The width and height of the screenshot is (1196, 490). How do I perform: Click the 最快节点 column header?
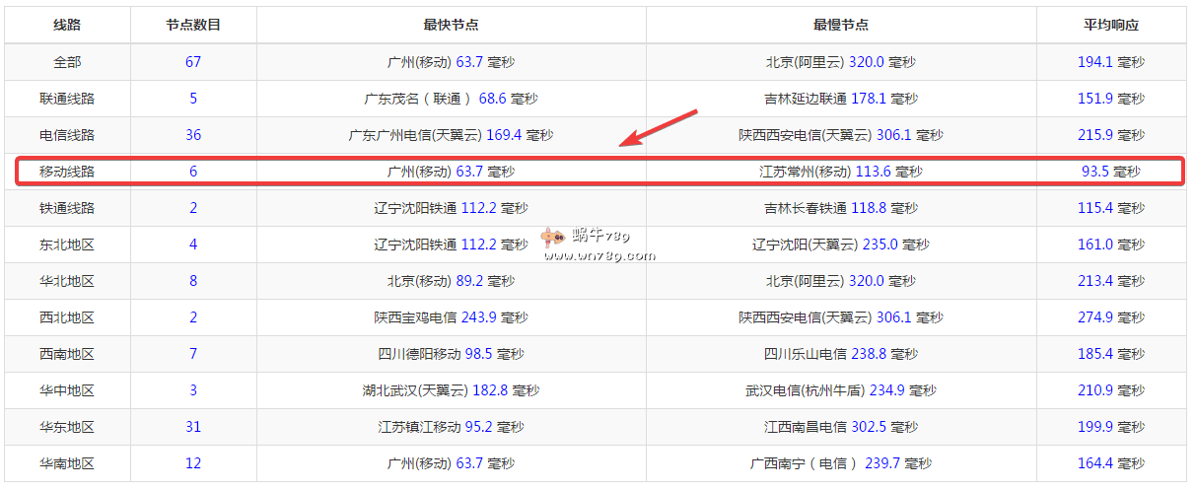(451, 26)
